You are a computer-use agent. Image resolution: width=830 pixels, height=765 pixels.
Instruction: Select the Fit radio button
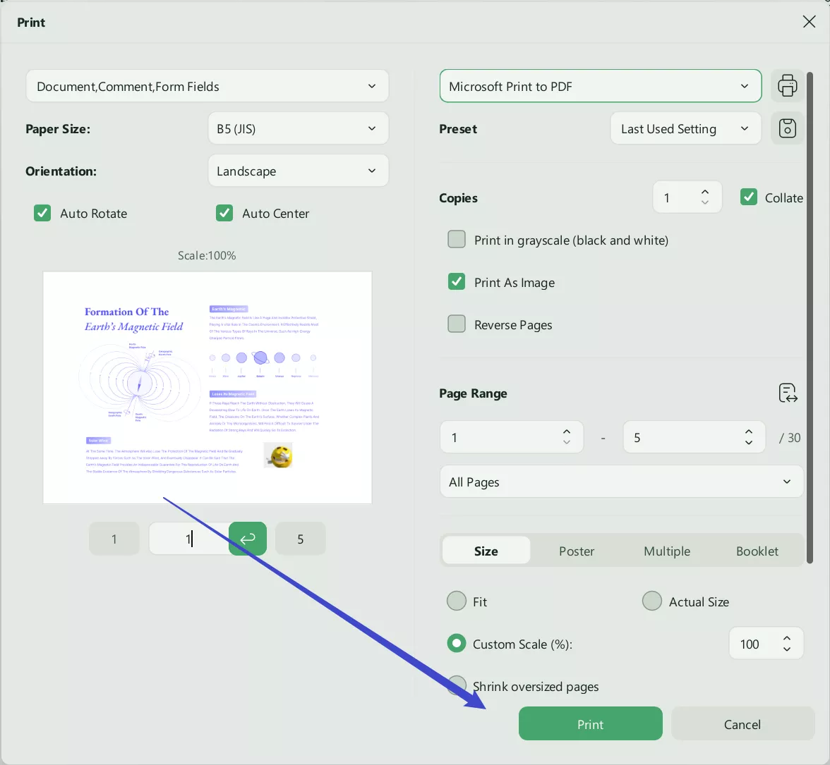pos(456,601)
